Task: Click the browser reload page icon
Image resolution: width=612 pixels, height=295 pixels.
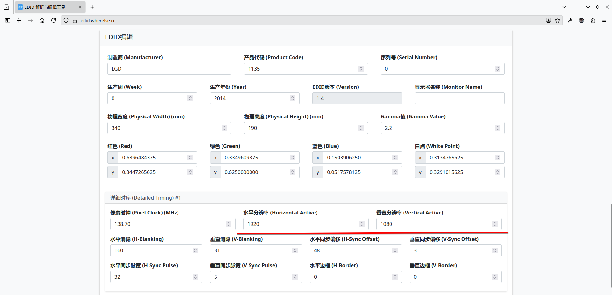Action: point(54,20)
